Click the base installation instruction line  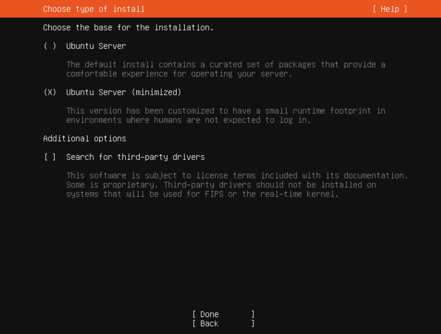128,27
